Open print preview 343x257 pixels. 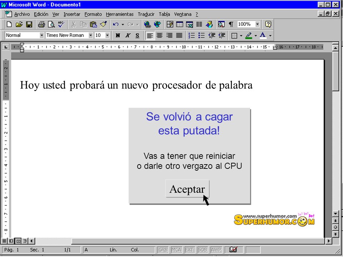(x=51, y=24)
